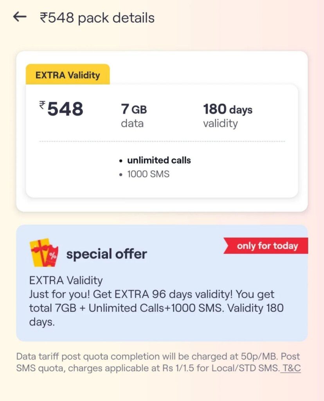Tap the yellow EXTRA Validity tag
This screenshot has height=401, width=324.
click(x=68, y=75)
